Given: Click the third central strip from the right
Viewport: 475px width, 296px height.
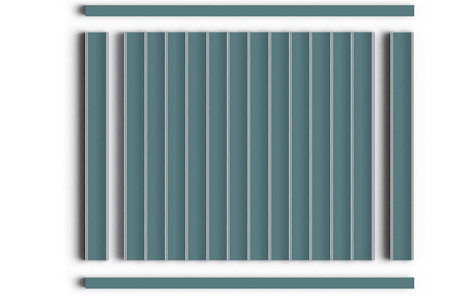Looking at the screenshot, I should 321,146.
